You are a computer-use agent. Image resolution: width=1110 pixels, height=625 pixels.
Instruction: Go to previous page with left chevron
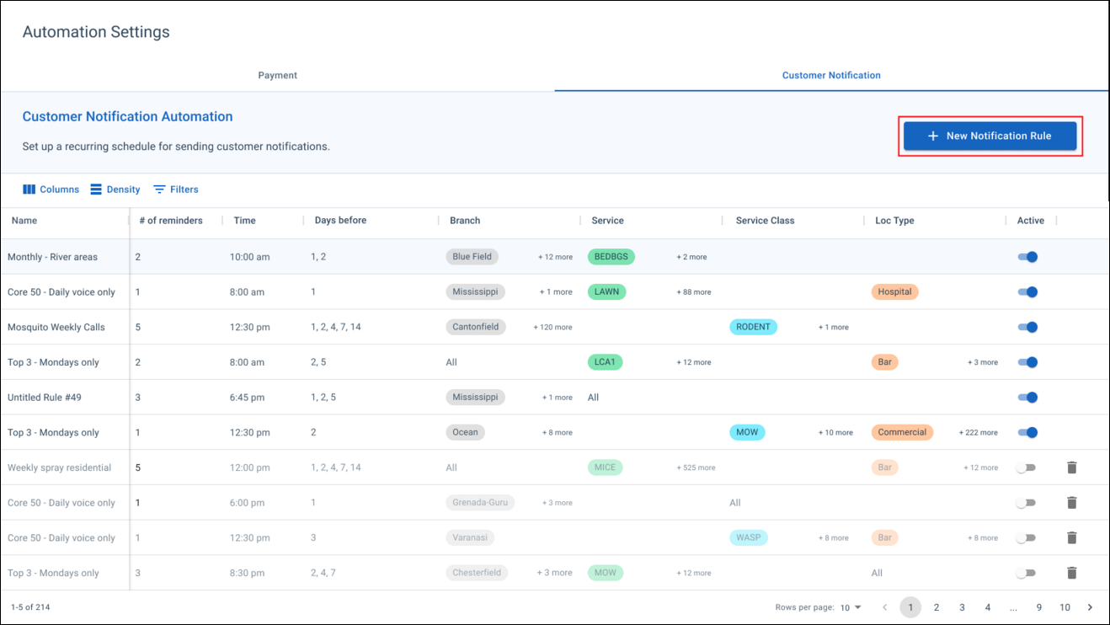coord(884,606)
